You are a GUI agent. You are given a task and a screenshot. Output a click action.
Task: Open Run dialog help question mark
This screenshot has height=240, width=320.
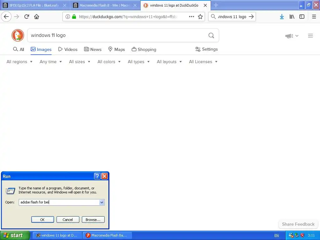[97, 176]
